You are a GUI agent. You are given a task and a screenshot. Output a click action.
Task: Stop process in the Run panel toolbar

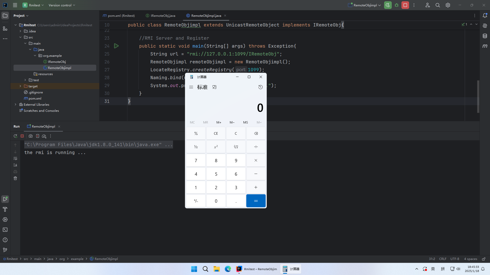(22, 136)
